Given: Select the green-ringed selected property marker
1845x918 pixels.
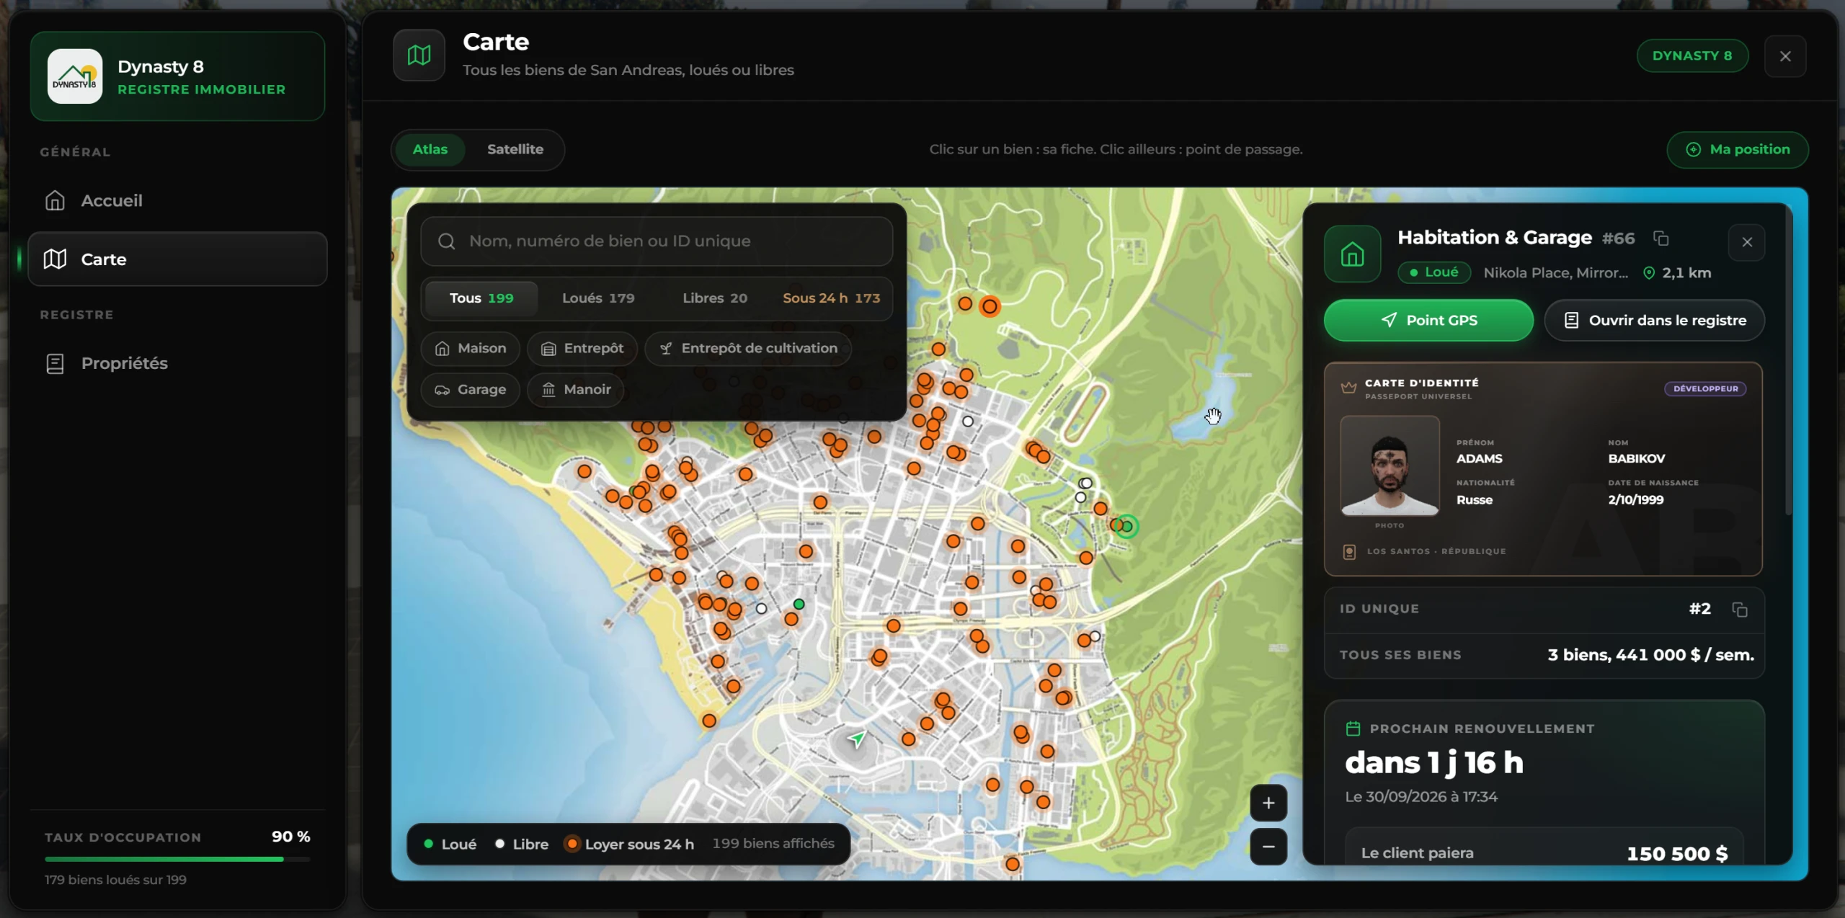Looking at the screenshot, I should [1126, 527].
